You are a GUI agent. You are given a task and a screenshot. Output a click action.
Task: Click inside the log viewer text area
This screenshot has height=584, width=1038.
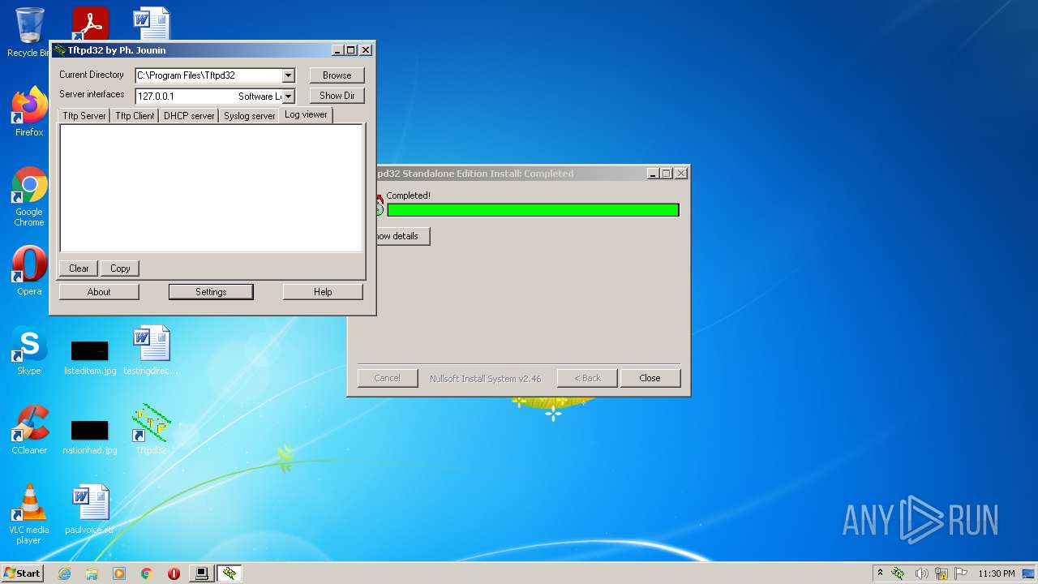click(x=211, y=188)
